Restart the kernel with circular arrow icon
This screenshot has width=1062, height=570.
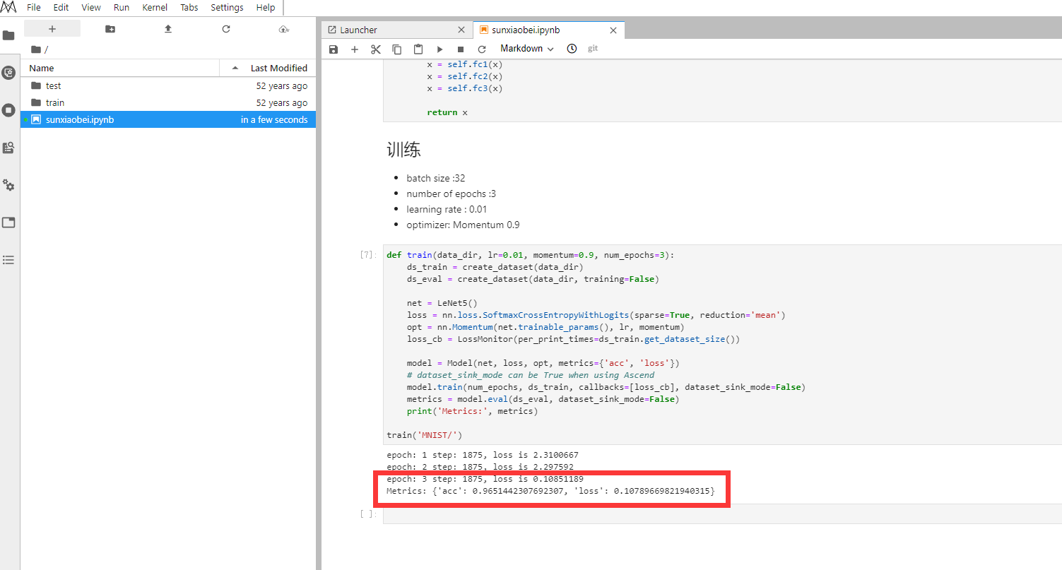482,49
